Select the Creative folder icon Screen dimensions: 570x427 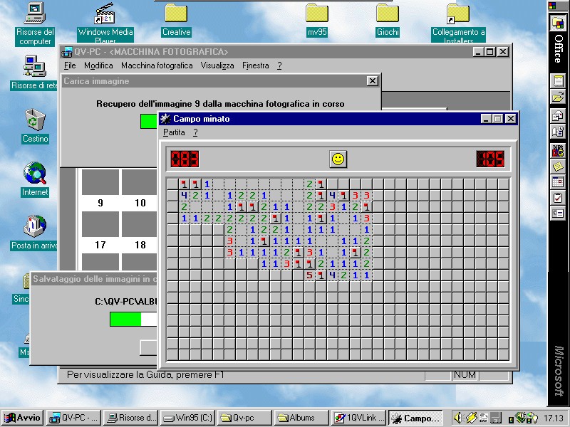[176, 21]
